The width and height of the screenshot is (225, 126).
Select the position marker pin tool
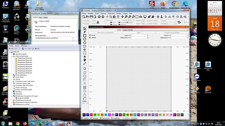(x=85, y=60)
